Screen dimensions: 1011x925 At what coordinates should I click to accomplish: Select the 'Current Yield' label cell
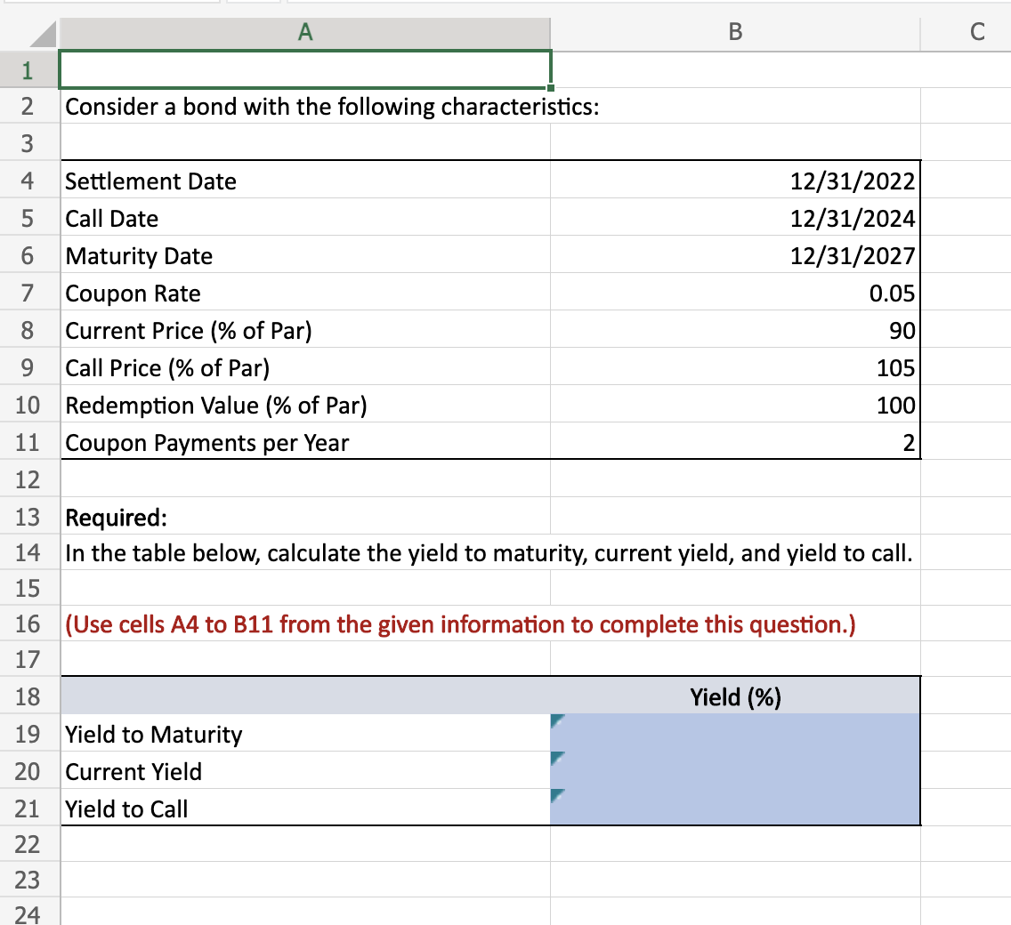coord(305,771)
